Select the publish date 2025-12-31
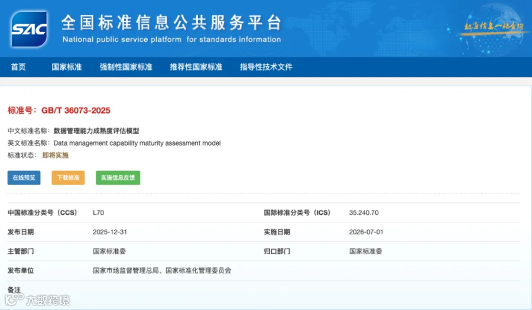 [110, 232]
